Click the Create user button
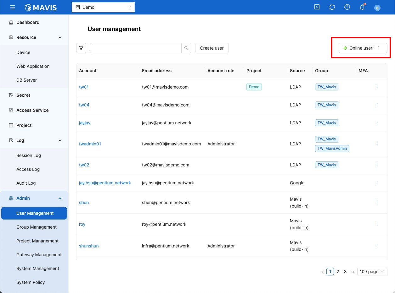 (x=212, y=48)
